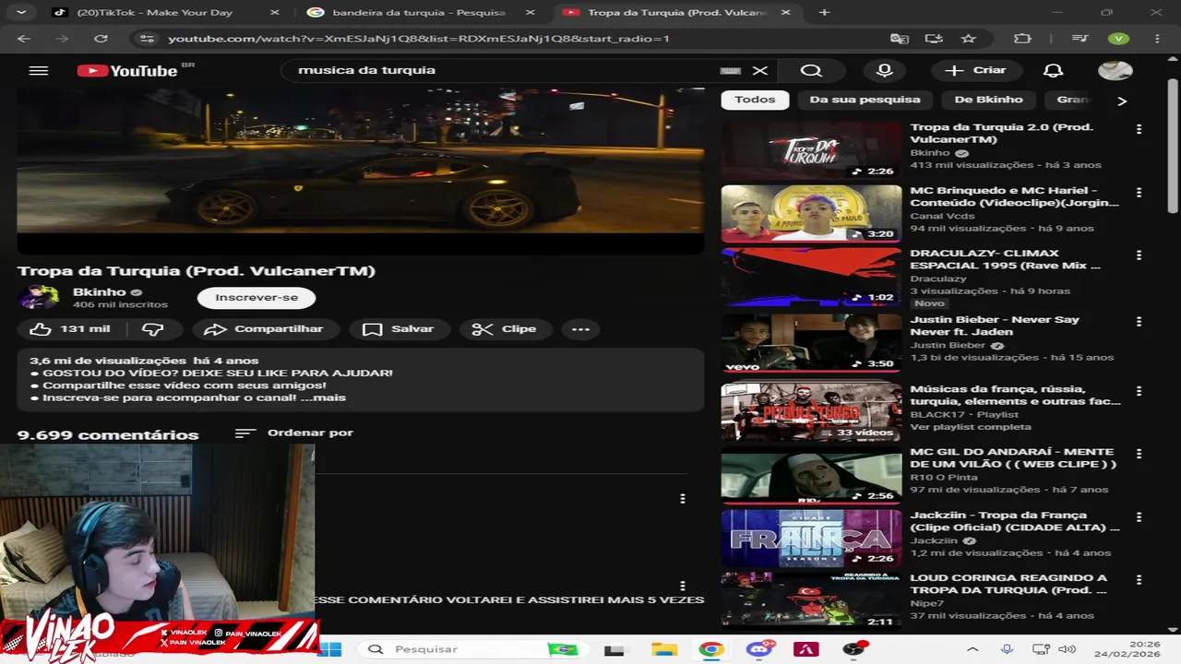Image resolution: width=1181 pixels, height=664 pixels.
Task: Share video with Compartilhar button
Action: pos(266,329)
